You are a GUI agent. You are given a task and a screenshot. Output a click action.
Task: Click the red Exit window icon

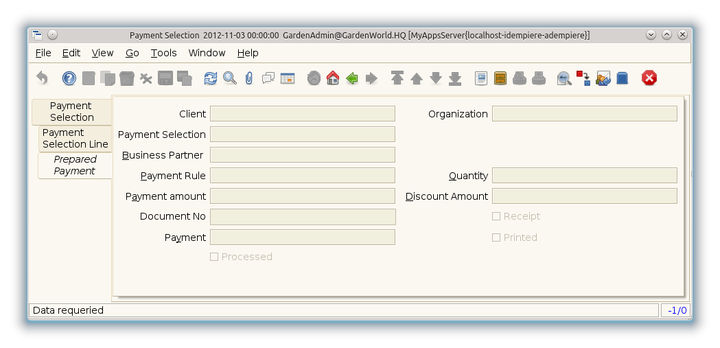pos(649,78)
